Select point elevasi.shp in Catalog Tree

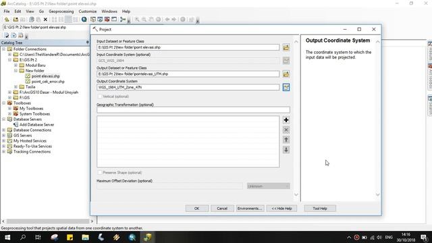(x=45, y=76)
